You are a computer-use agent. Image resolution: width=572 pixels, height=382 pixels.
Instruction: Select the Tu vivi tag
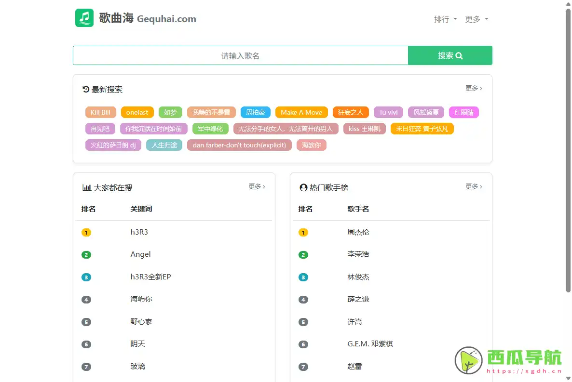(x=388, y=112)
